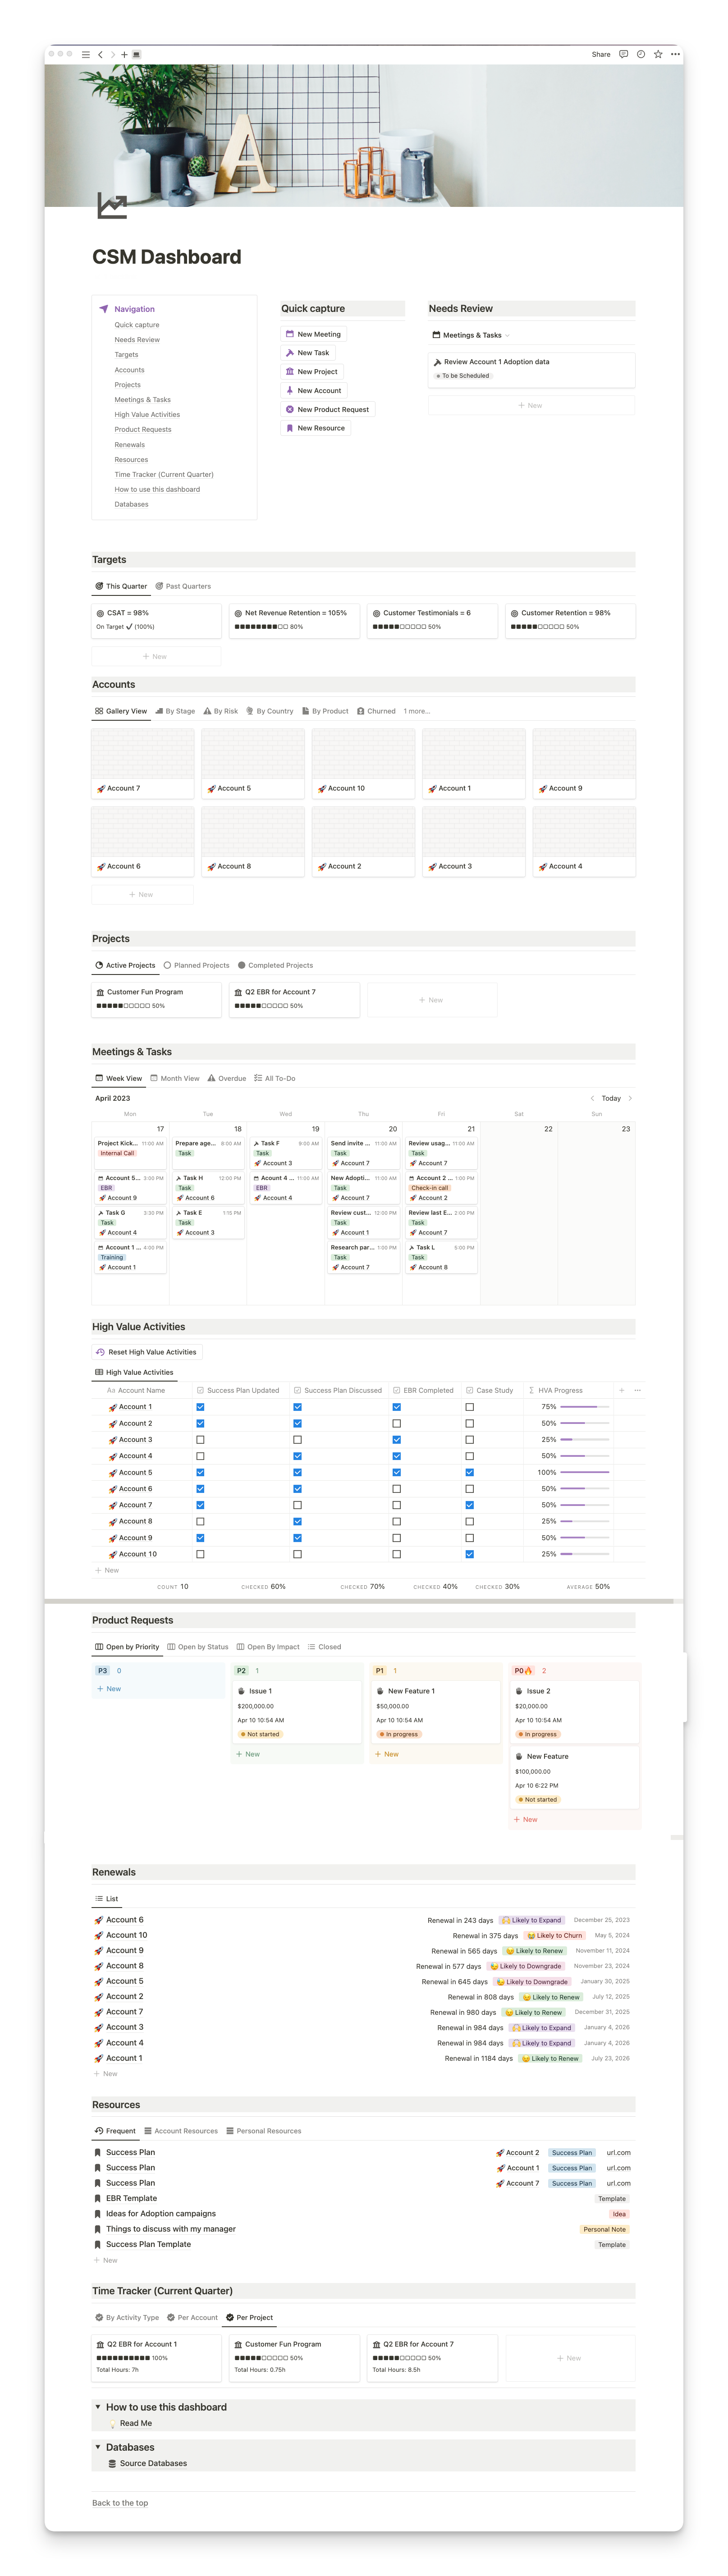
Task: Open 'Things to discuss with my manager' resource
Action: 171,2229
